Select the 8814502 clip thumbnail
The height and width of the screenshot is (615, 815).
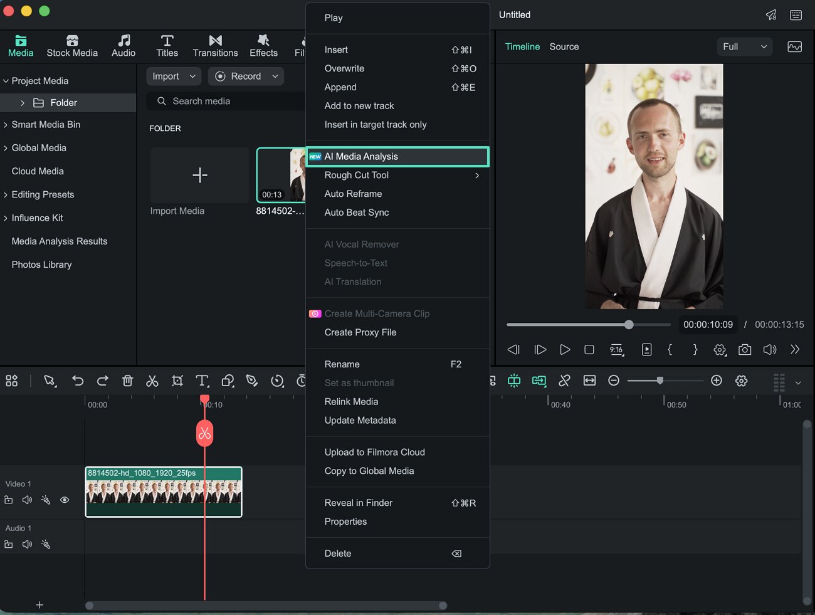281,175
